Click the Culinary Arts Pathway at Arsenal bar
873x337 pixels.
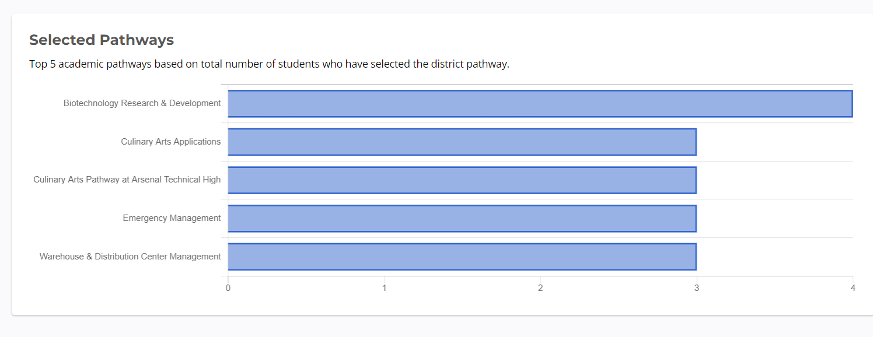[x=462, y=180]
